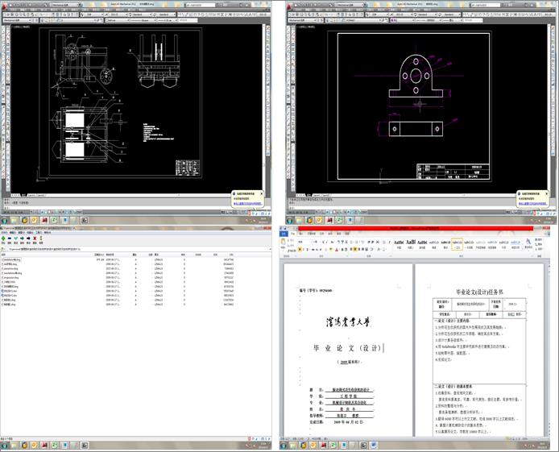Click the search box in the left AutoCAD title bar
The image size is (559, 452).
click(201, 5)
